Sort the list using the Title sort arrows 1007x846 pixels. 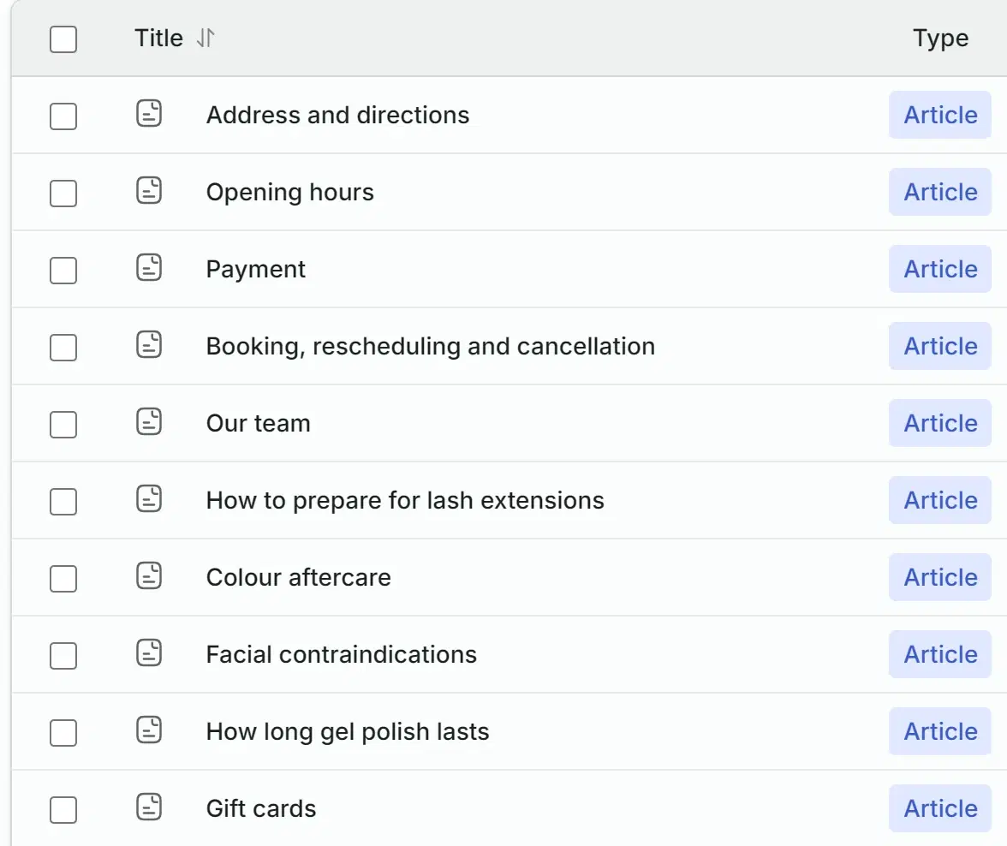pos(206,39)
